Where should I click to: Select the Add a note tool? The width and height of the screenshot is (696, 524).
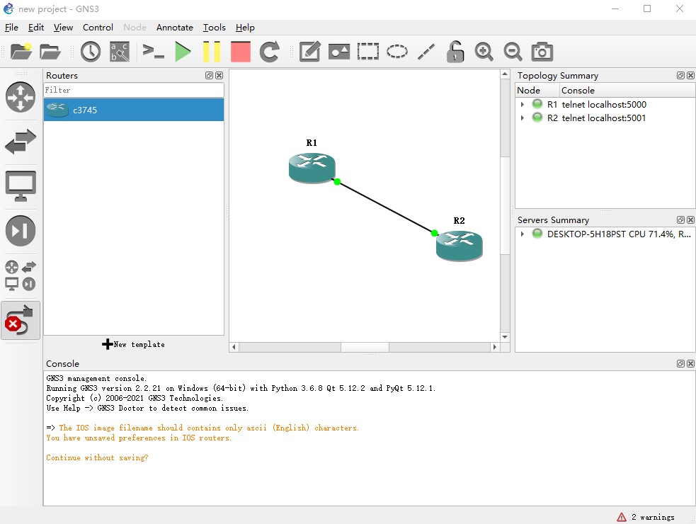point(310,52)
